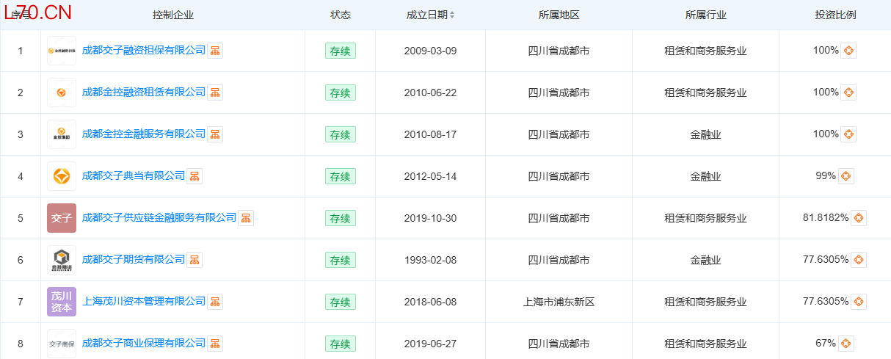Click the 所属地区 column header

[559, 15]
